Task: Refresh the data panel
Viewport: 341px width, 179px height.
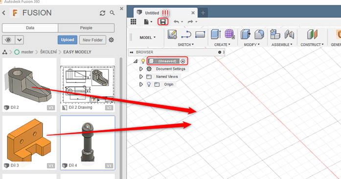Action: [x=102, y=13]
